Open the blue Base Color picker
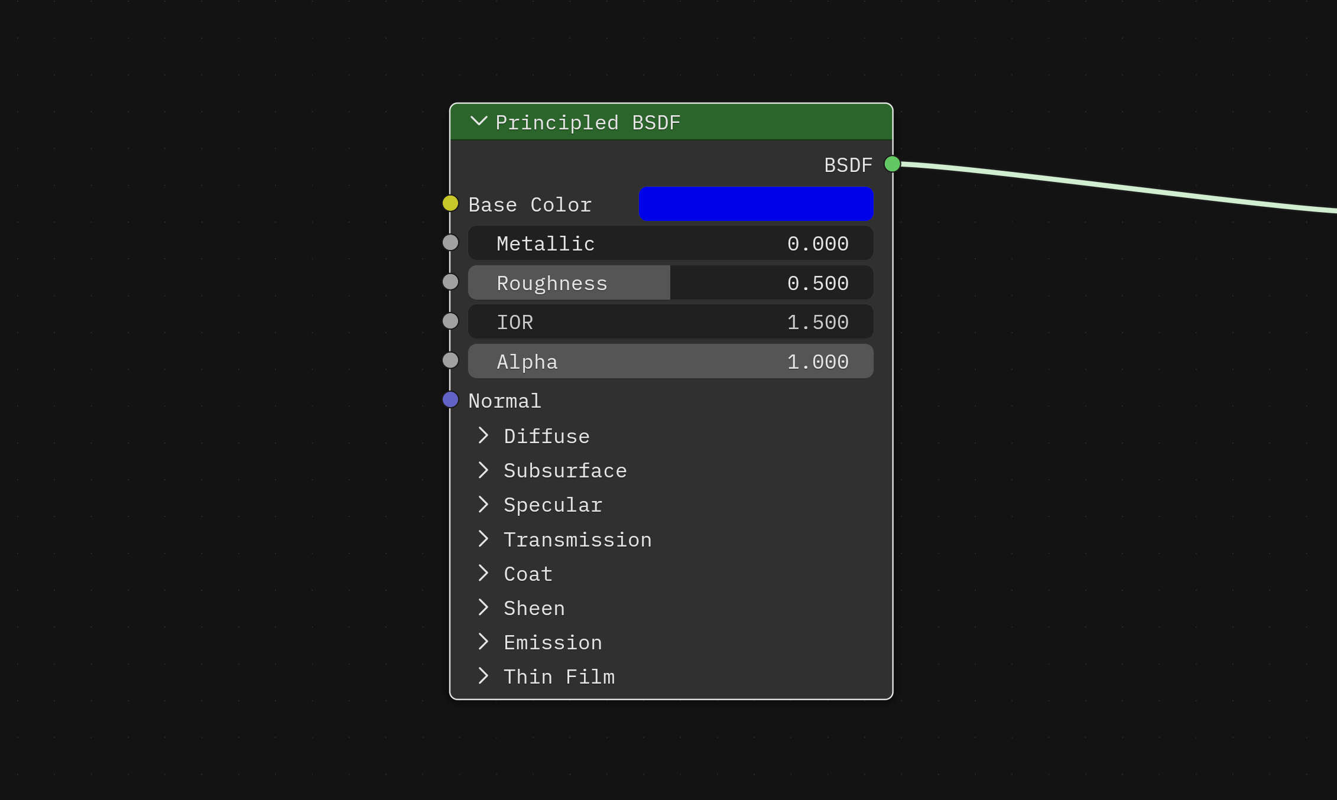The image size is (1337, 800). point(756,203)
